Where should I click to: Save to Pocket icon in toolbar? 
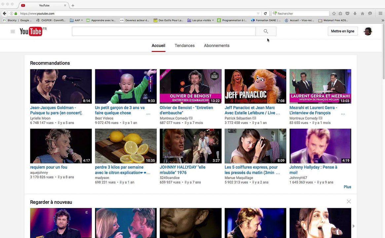pos(347,14)
